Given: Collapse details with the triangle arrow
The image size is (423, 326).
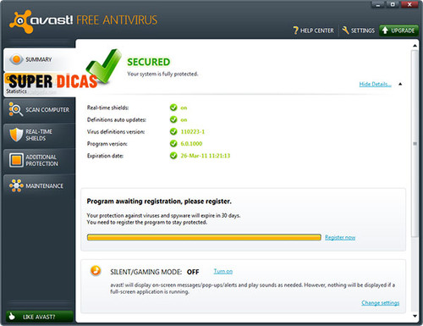Looking at the screenshot, I should [x=400, y=84].
